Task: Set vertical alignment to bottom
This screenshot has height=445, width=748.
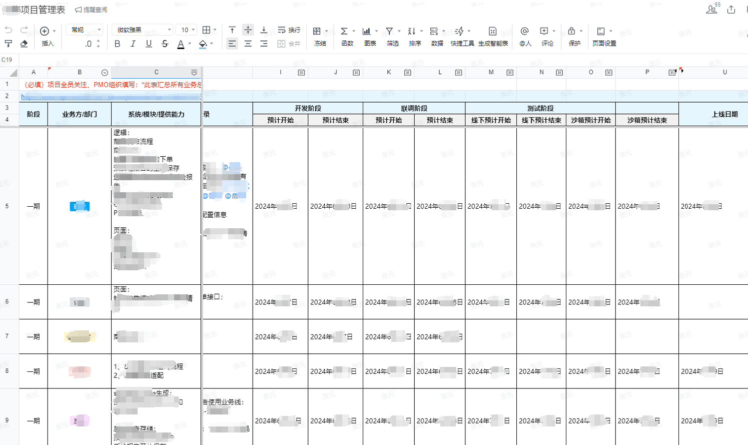Action: [x=264, y=30]
